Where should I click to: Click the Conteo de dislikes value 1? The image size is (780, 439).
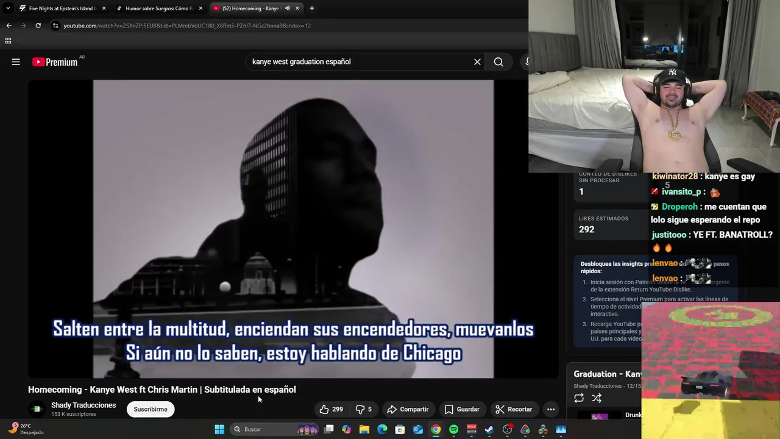[x=581, y=191]
